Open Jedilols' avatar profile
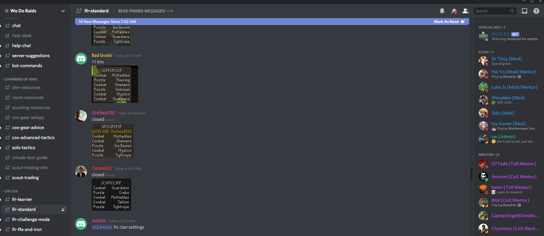The image size is (544, 236). (81, 224)
